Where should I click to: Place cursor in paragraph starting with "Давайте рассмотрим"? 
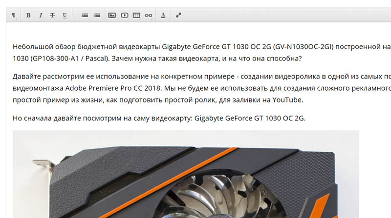click(202, 88)
